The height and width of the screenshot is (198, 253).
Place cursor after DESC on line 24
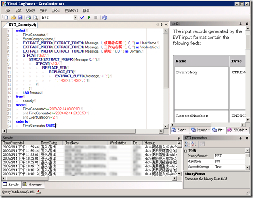[x=55, y=126]
